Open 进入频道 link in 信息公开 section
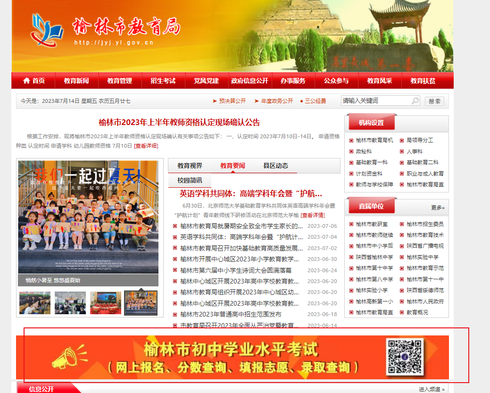The image size is (490, 393). pyautogui.click(x=431, y=389)
